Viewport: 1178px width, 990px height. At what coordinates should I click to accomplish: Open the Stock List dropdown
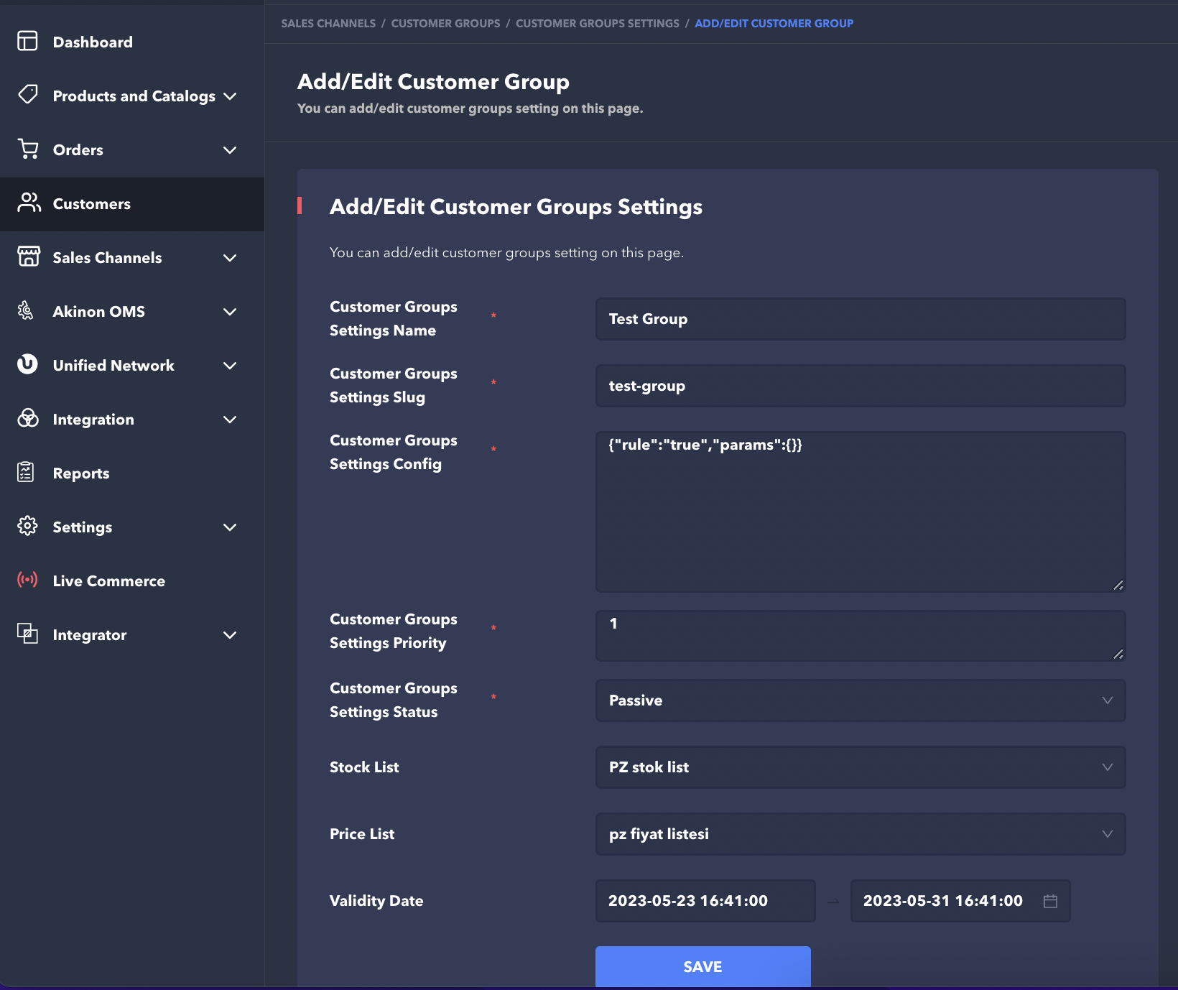(x=860, y=767)
